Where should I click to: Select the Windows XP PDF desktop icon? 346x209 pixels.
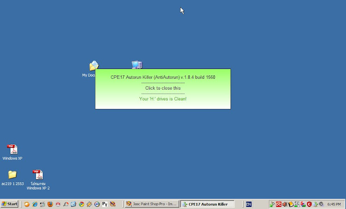(13, 152)
